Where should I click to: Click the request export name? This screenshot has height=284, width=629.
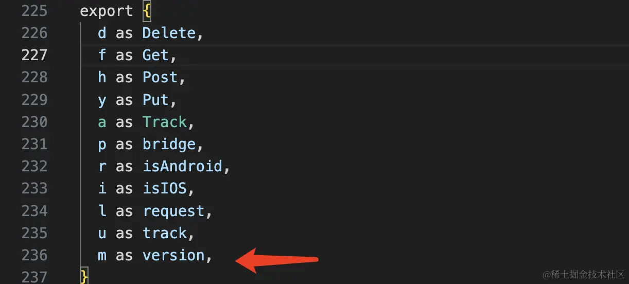tap(173, 211)
